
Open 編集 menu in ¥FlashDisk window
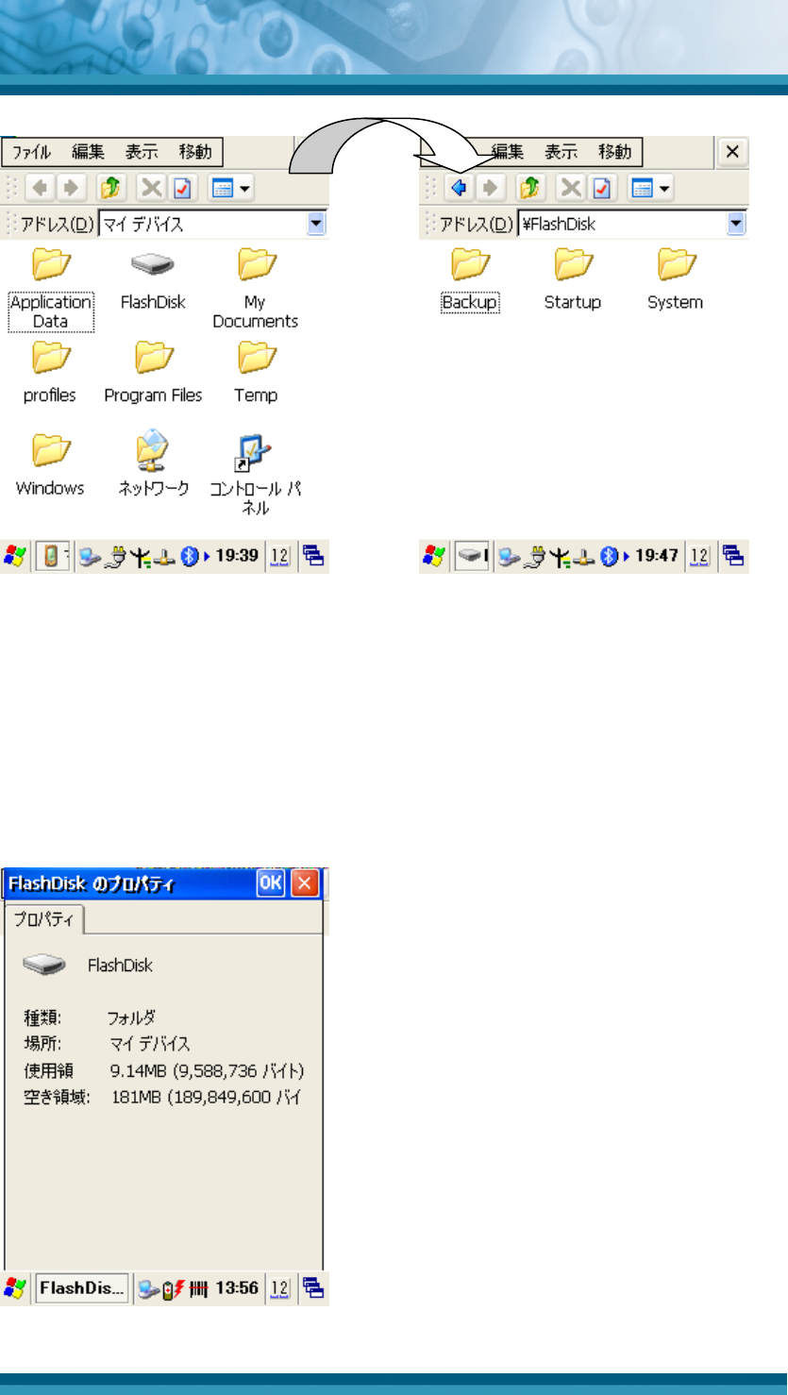point(508,151)
